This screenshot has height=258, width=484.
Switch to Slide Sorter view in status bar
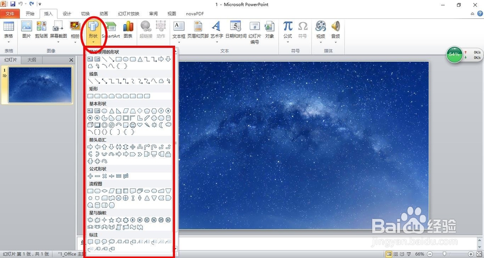click(395, 254)
